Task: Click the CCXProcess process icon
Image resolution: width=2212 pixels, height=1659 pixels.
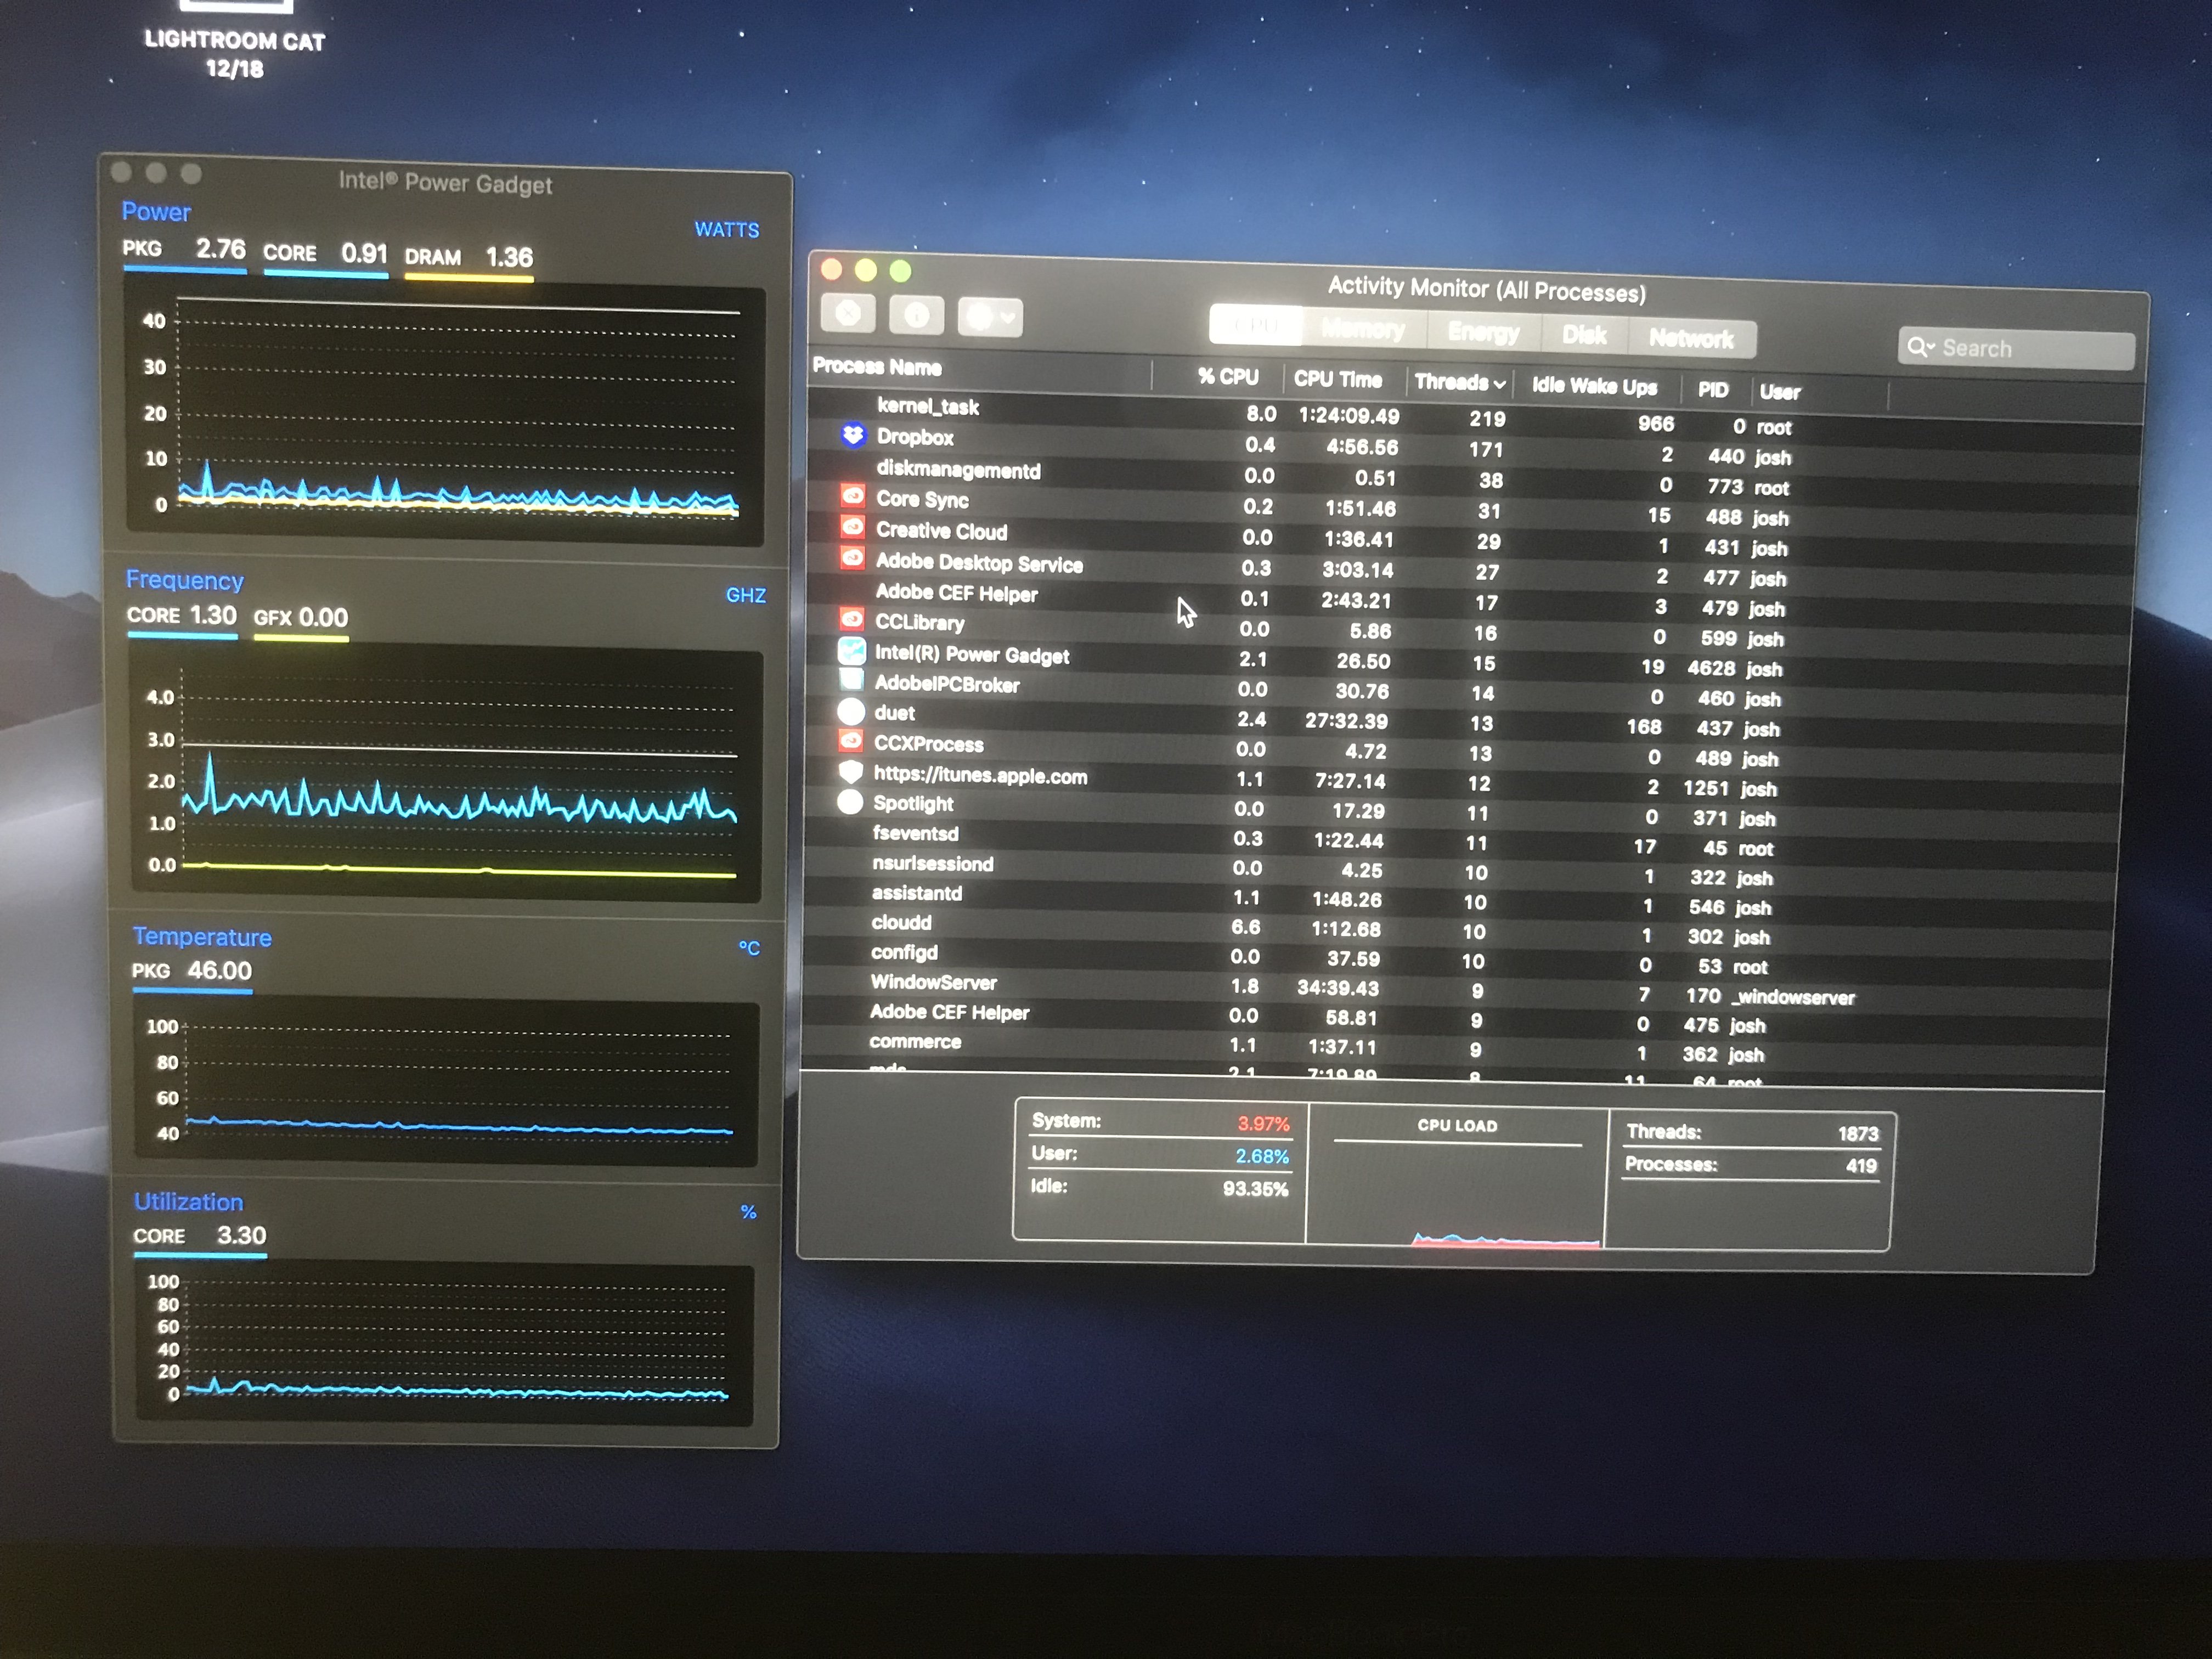Action: (x=850, y=741)
